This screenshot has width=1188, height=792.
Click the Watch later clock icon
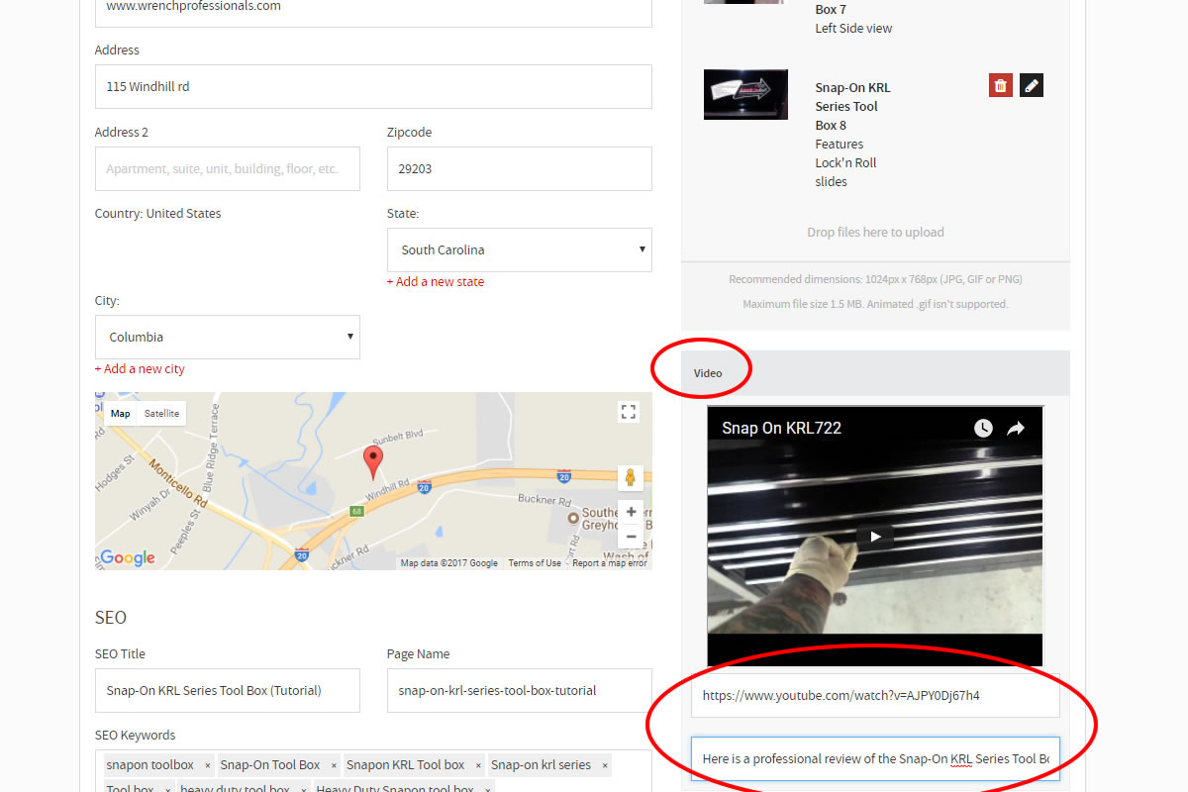pyautogui.click(x=983, y=428)
